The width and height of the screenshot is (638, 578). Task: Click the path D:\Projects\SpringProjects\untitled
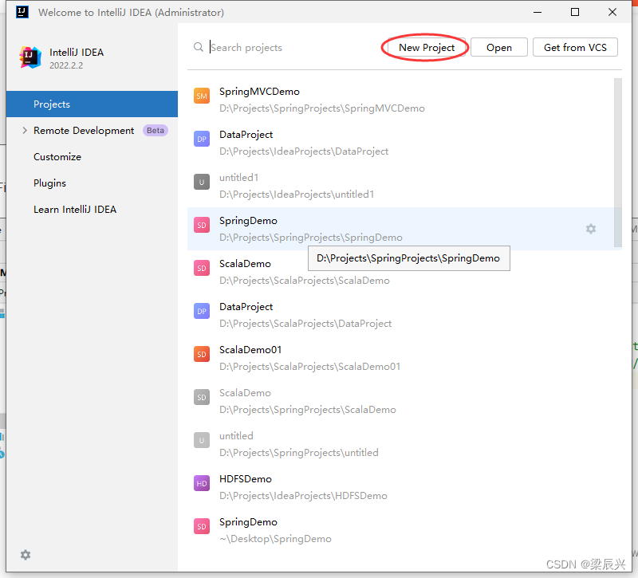click(299, 453)
